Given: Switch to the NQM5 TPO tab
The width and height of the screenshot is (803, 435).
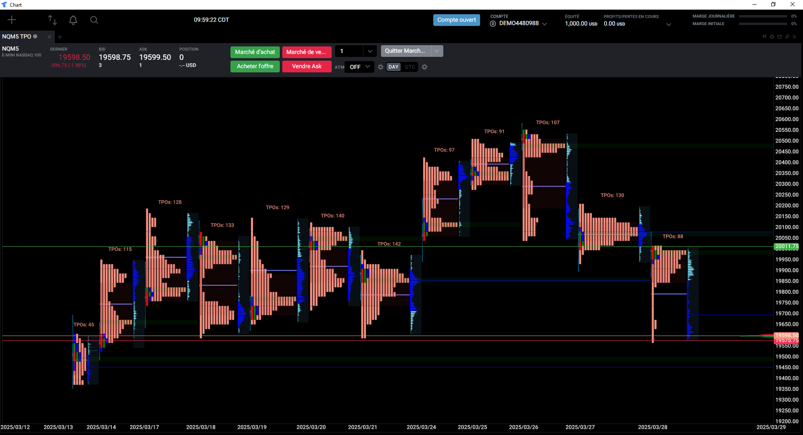Looking at the screenshot, I should (x=17, y=37).
